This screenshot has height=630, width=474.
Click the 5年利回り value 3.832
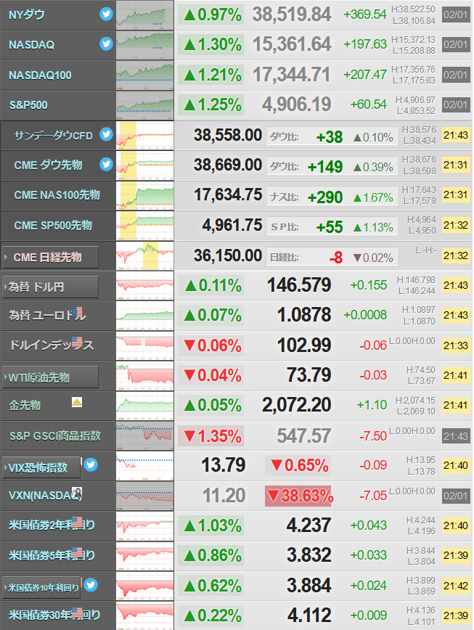(309, 555)
